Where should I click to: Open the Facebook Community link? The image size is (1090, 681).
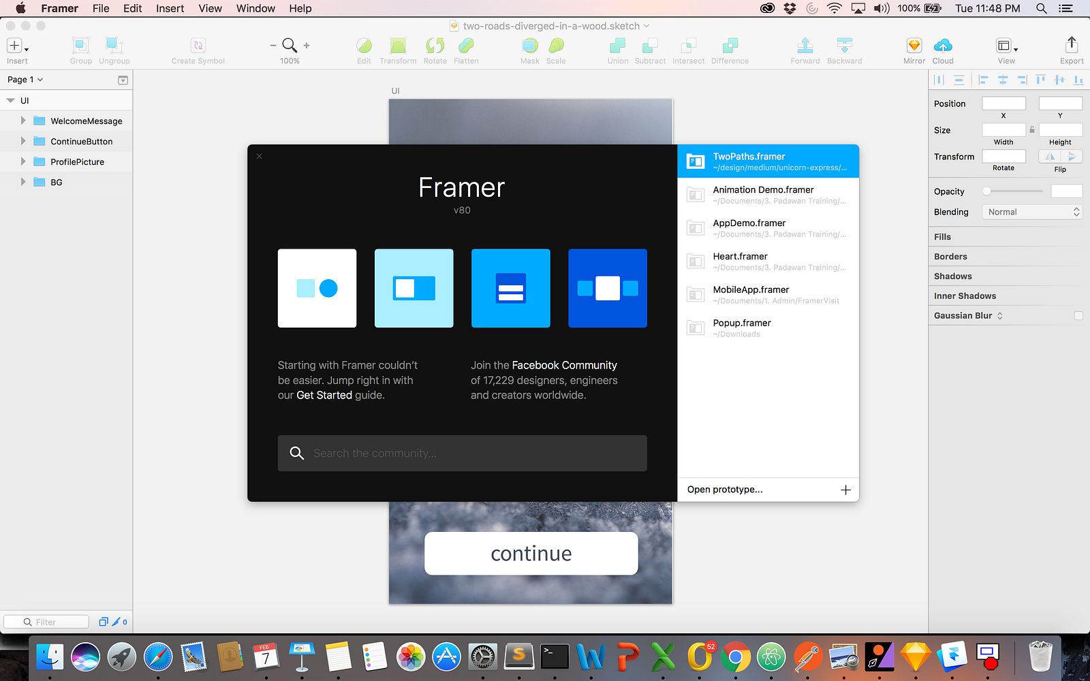(x=564, y=365)
